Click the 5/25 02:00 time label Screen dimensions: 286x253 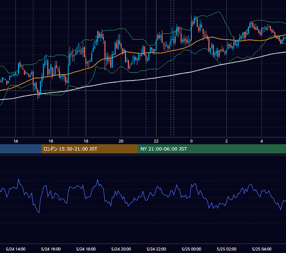coord(227,249)
